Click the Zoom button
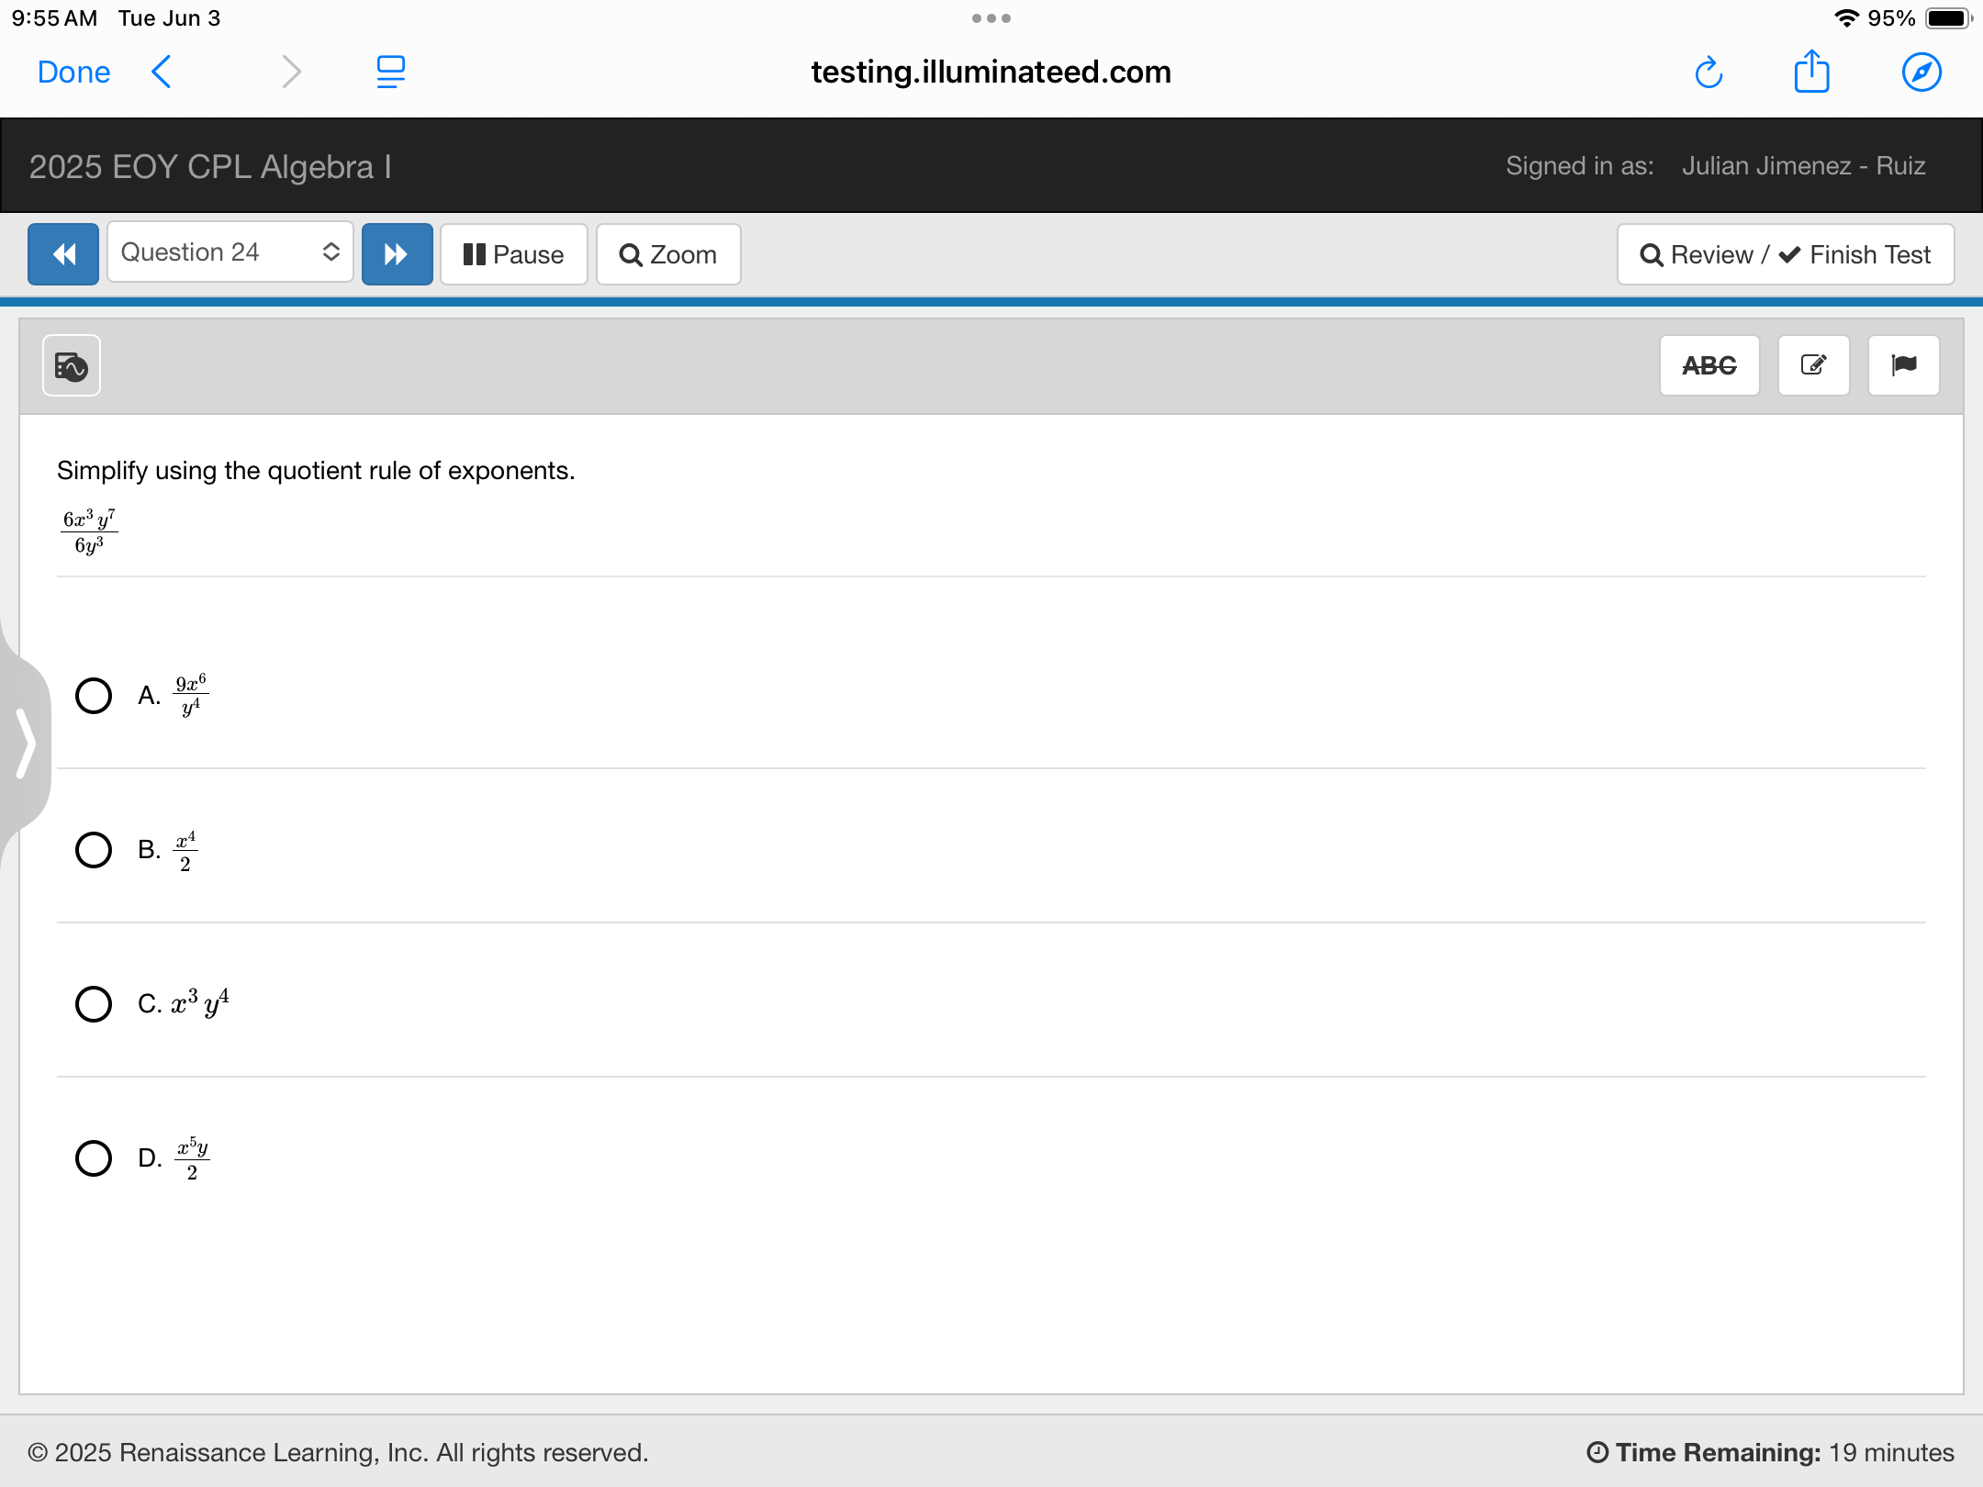Screen dimensions: 1983x1487 pos(668,254)
